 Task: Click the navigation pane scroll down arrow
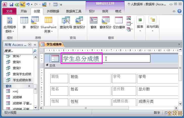[35, 108]
